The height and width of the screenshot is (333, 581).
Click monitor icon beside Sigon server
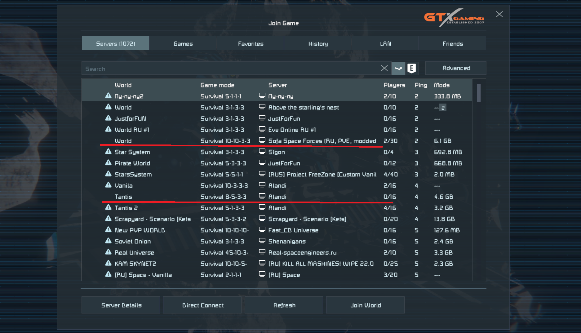[262, 152]
